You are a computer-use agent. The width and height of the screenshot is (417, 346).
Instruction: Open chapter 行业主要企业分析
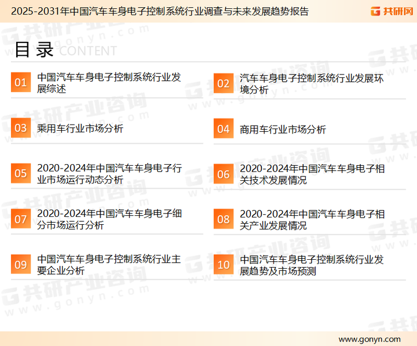(x=109, y=265)
